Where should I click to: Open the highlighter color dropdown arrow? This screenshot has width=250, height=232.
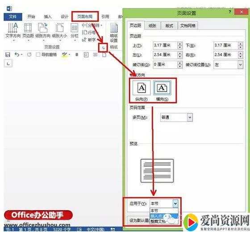(x=70, y=54)
